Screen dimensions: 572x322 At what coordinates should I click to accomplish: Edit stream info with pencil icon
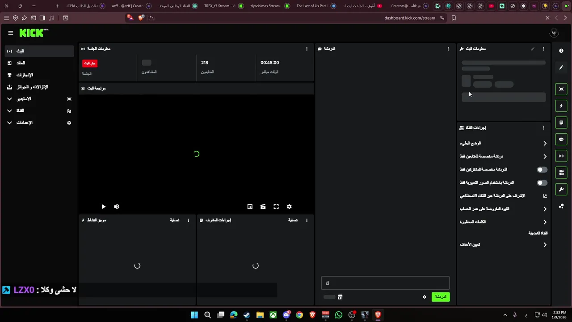tap(532, 49)
